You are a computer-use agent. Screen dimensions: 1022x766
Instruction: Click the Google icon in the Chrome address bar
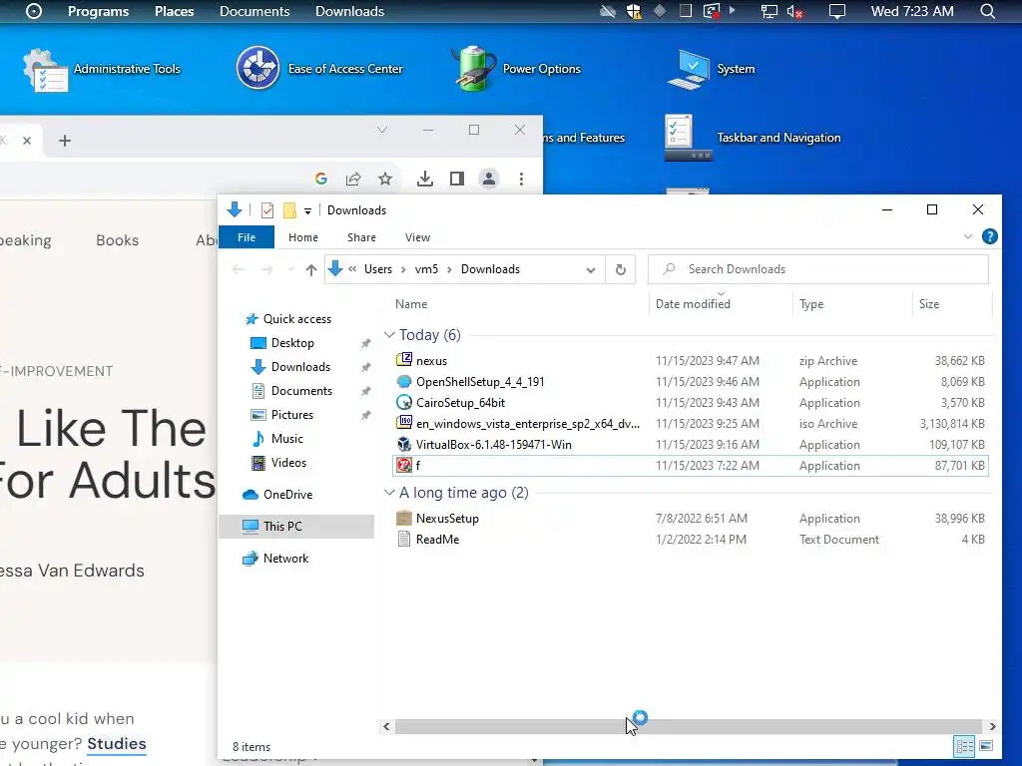(x=320, y=179)
